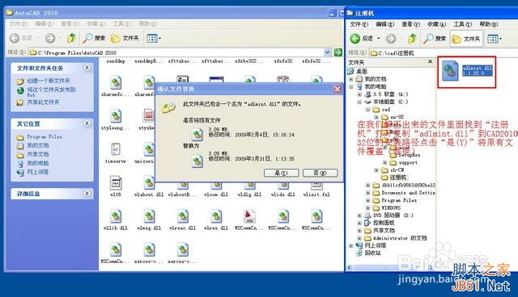
Task: Expand the Program Files tree node
Action: click(x=367, y=200)
